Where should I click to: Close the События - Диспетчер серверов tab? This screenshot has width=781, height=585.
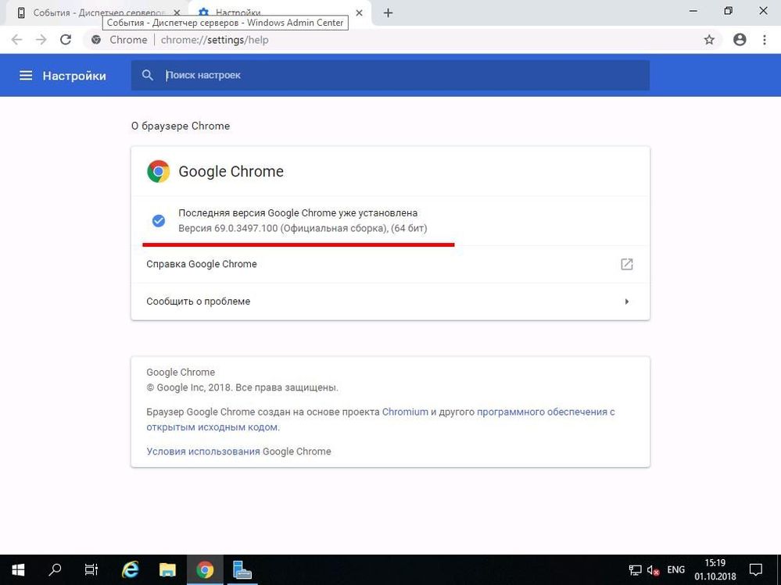click(x=177, y=13)
